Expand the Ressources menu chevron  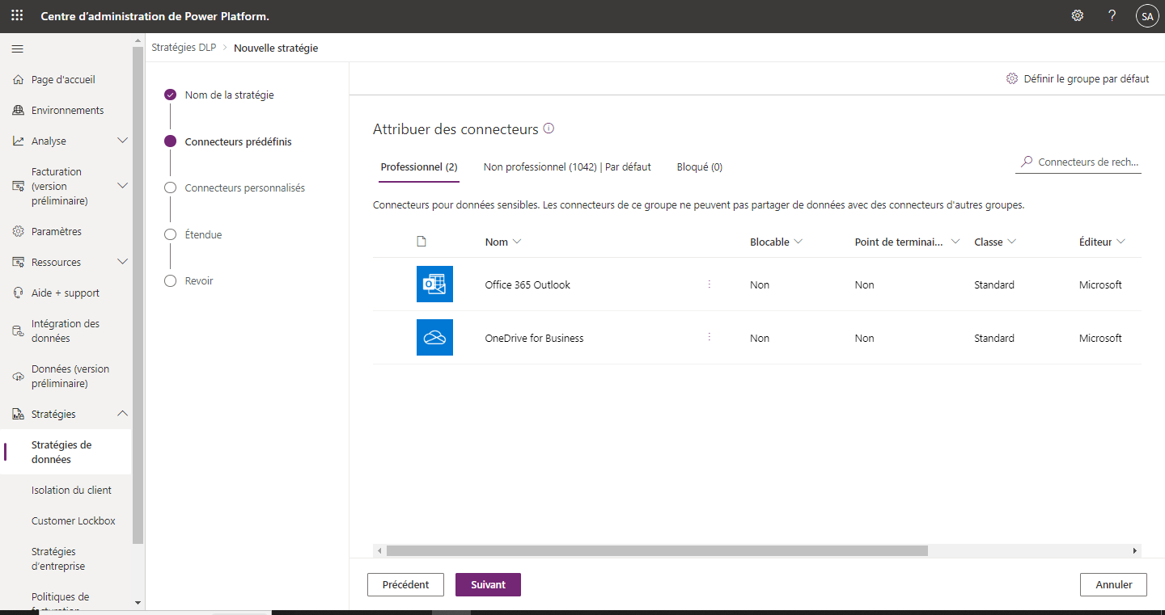[123, 262]
